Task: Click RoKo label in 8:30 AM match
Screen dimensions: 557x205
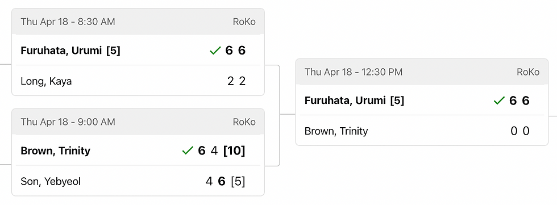Action: (x=244, y=22)
